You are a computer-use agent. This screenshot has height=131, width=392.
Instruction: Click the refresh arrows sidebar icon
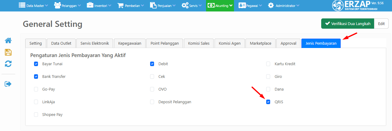tap(8, 64)
